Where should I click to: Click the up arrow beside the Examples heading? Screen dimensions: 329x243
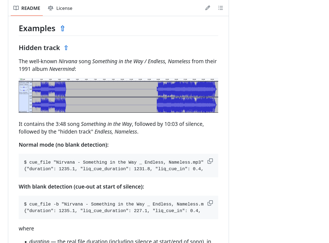63,28
